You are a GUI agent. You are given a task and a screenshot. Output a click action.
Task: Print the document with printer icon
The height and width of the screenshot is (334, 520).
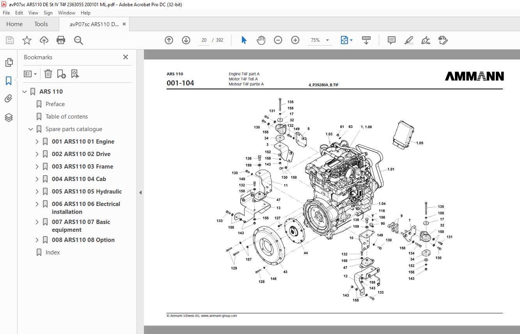pyautogui.click(x=61, y=40)
